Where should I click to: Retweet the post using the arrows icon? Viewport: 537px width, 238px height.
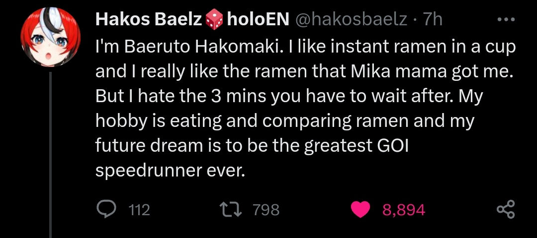point(231,209)
